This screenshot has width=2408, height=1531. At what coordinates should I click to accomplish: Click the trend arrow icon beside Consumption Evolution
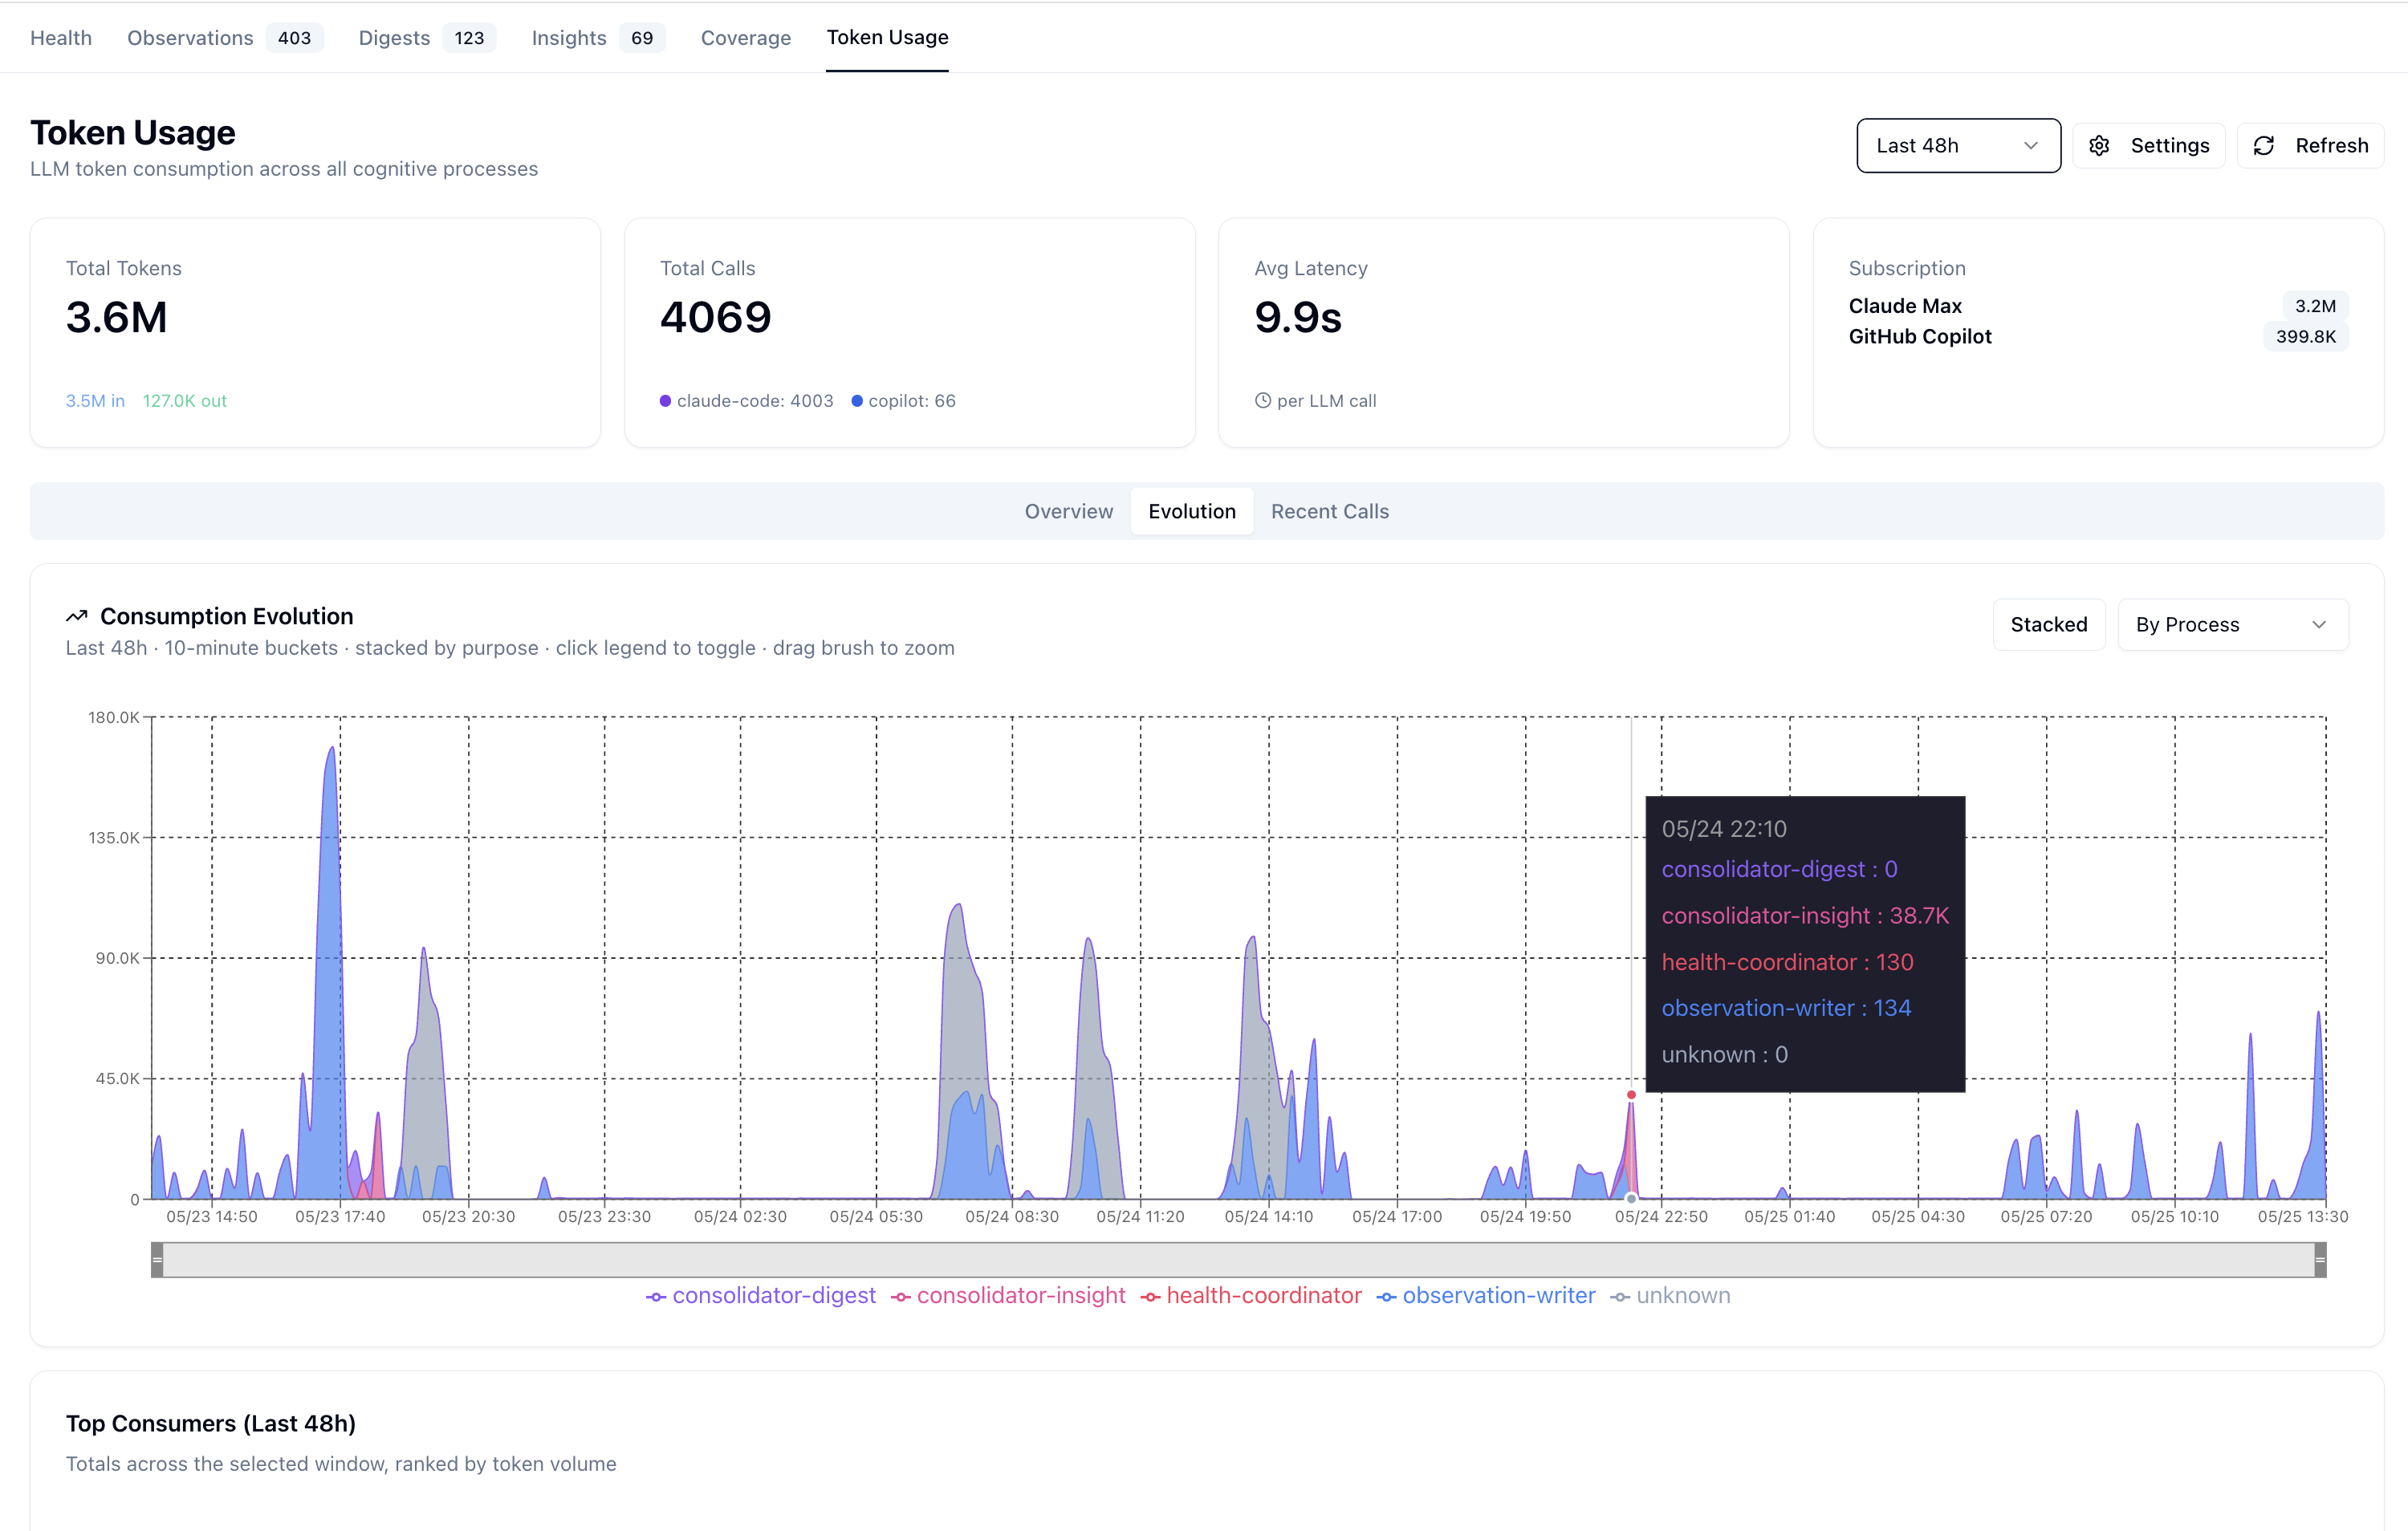(77, 616)
